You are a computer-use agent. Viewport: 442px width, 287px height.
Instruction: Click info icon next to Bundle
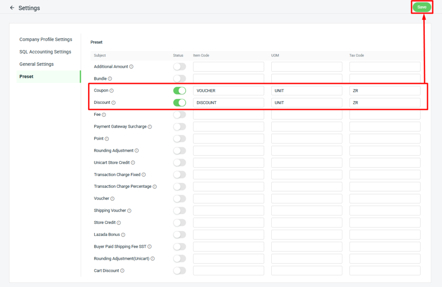110,79
